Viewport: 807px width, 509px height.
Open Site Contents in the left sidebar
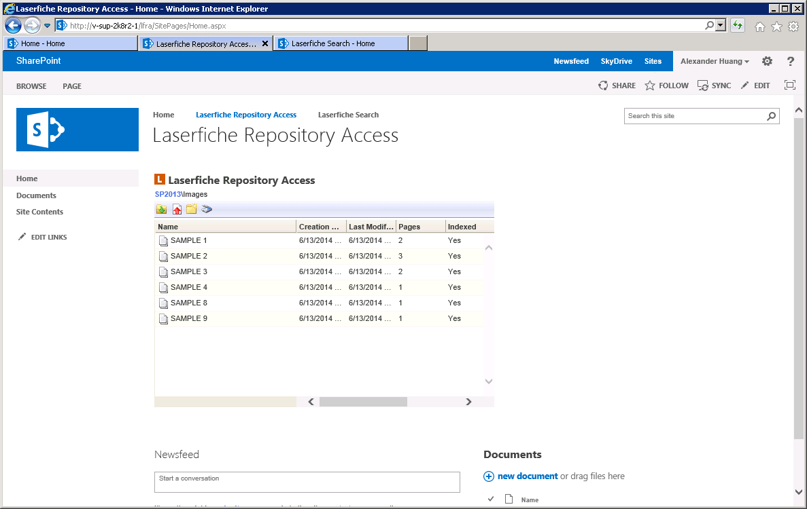[x=39, y=212]
